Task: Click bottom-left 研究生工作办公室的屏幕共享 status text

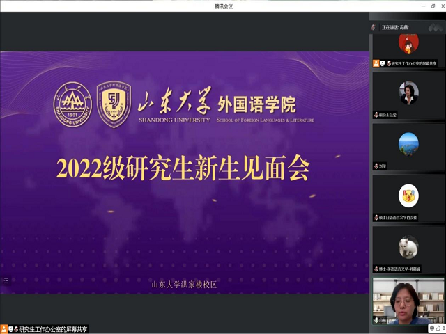Action: (x=53, y=329)
